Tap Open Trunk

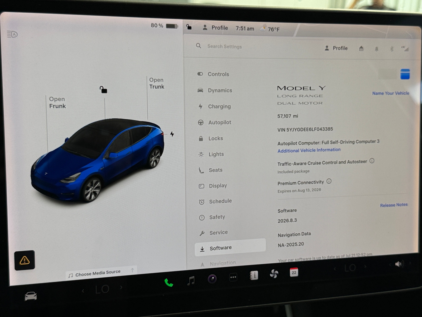tap(157, 83)
